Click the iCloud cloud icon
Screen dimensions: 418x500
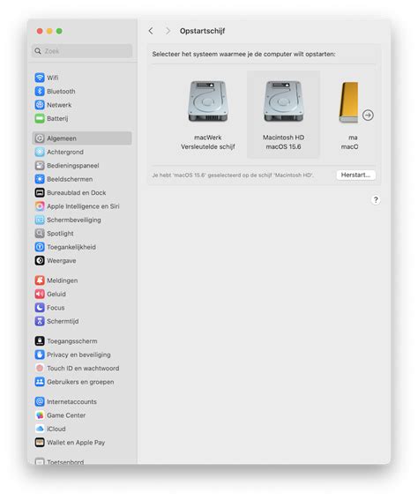pos(40,429)
